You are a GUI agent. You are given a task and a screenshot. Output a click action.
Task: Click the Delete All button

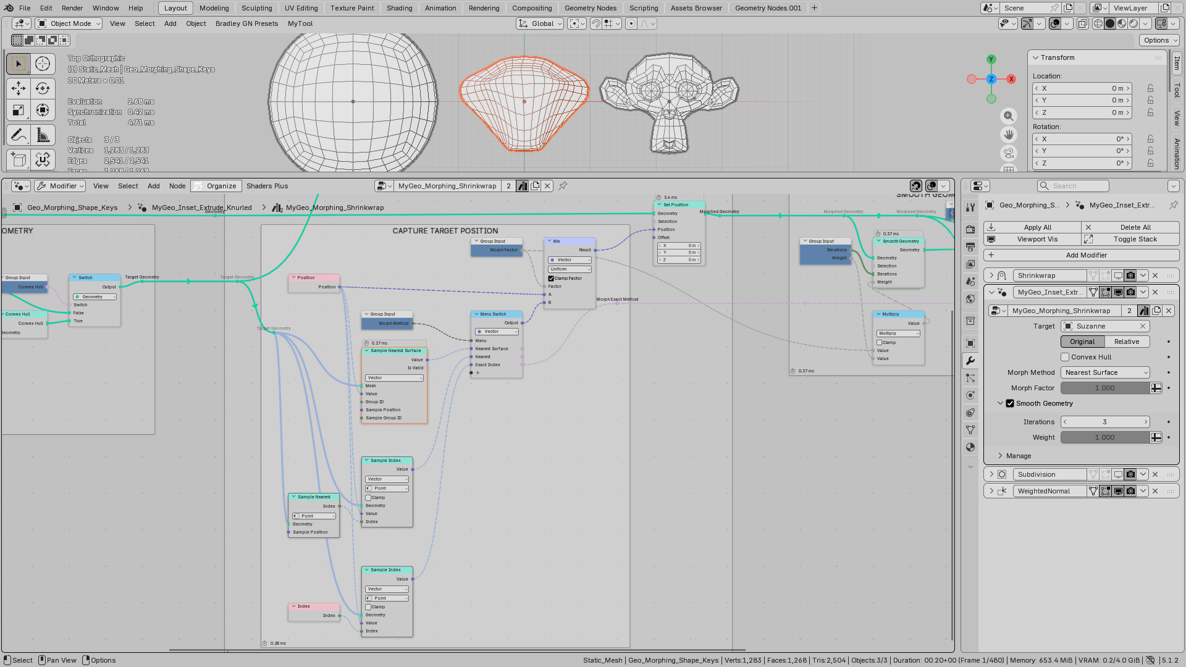pos(1130,227)
